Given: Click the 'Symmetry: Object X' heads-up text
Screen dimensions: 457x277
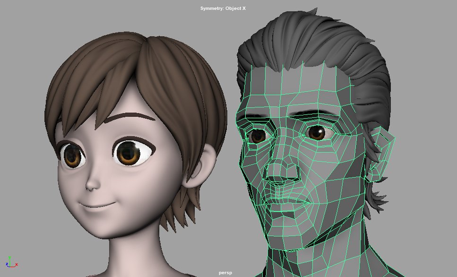Looking at the screenshot, I should tap(223, 8).
